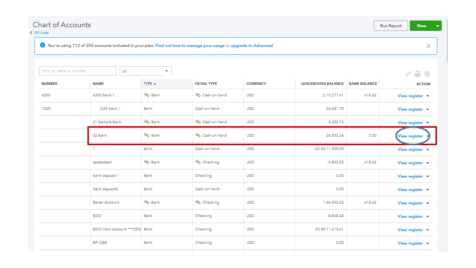
Task: Click bank feed icon beside asdasdasd Checking detail
Action: point(198,162)
